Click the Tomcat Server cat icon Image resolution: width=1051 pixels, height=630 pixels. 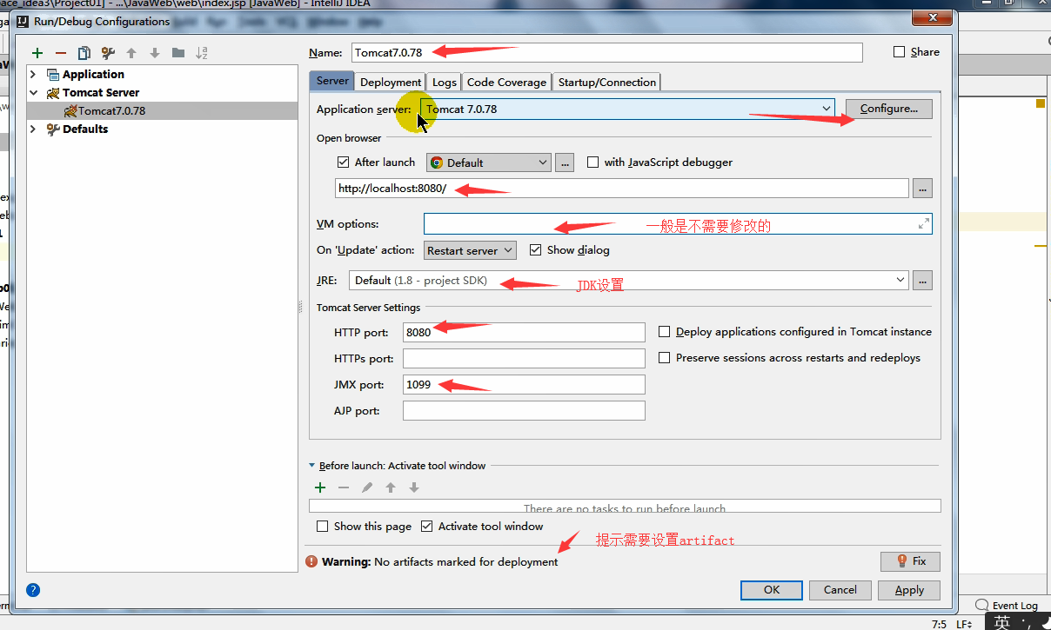(x=52, y=93)
